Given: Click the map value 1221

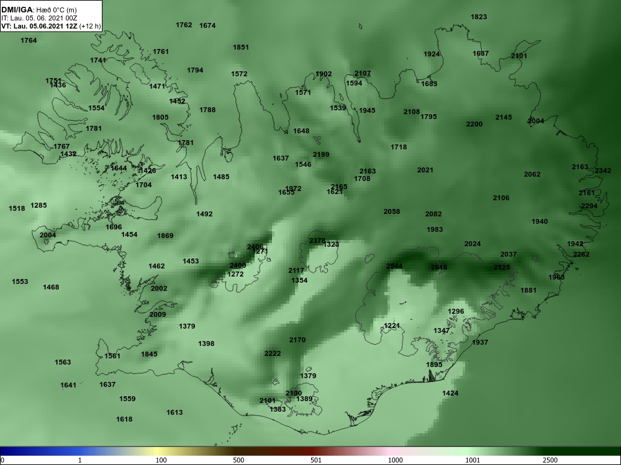Looking at the screenshot, I should tap(392, 326).
